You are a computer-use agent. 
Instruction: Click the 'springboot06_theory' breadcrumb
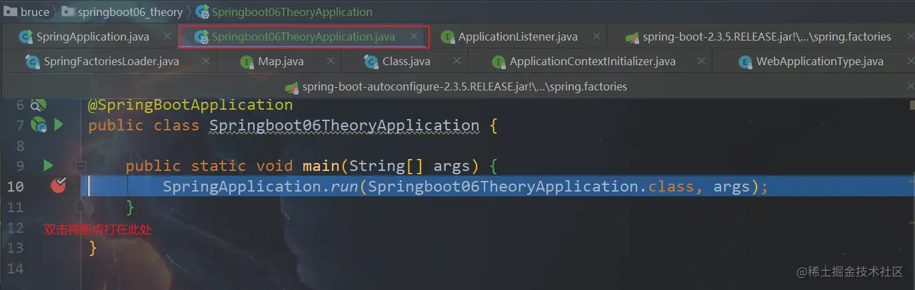130,12
